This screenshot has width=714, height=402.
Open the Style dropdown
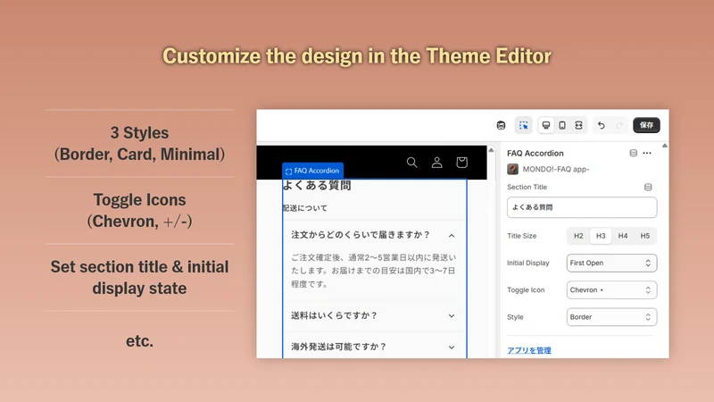611,317
